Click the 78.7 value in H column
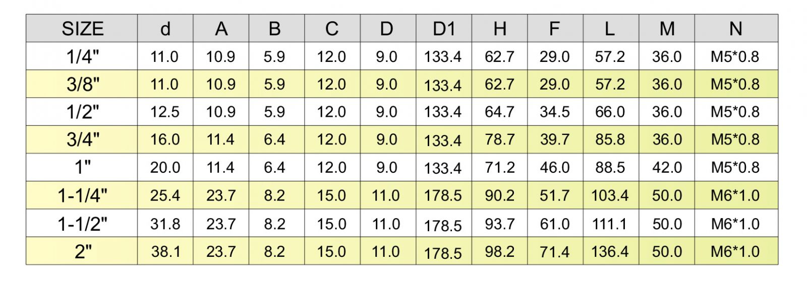Image resolution: width=807 pixels, height=282 pixels. [x=499, y=139]
